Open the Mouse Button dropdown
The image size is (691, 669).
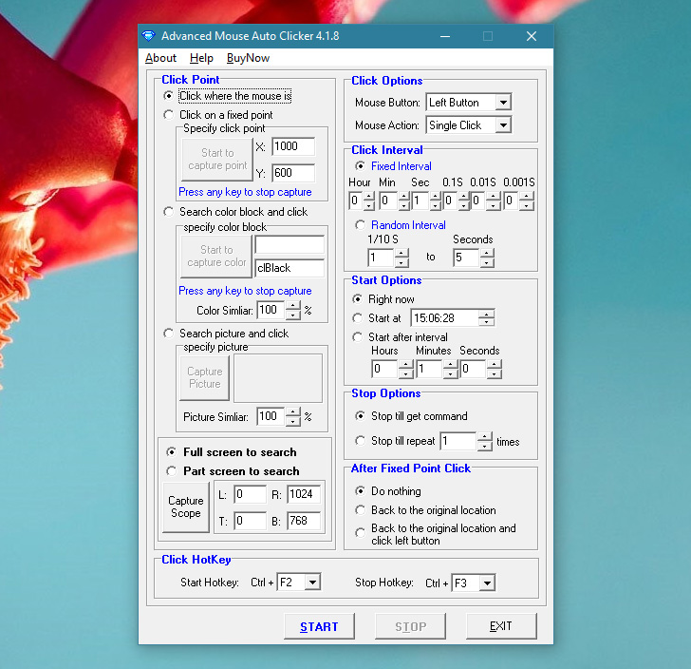[502, 103]
